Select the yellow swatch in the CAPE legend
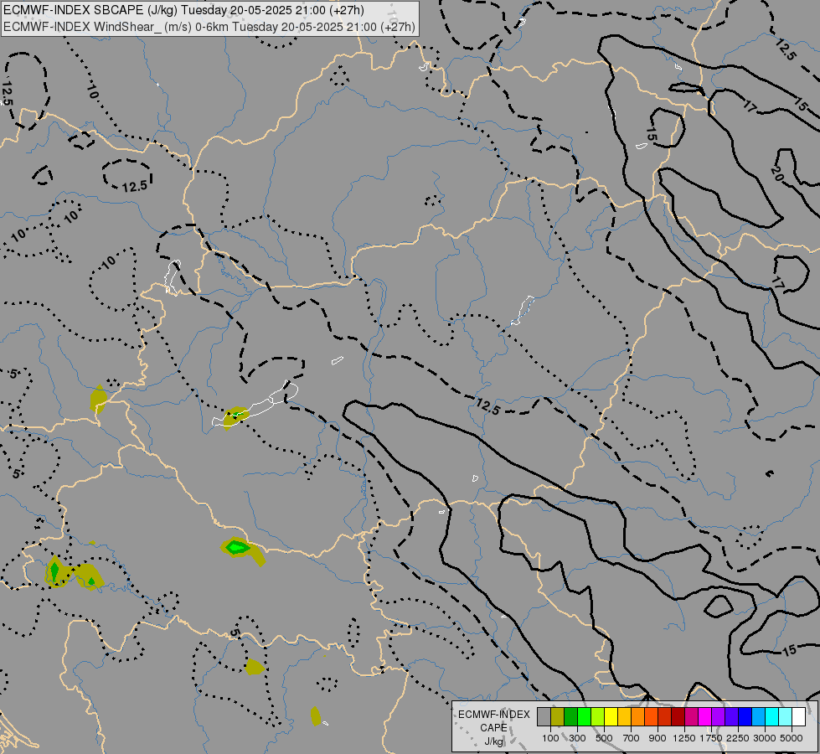The width and height of the screenshot is (820, 754). [611, 716]
